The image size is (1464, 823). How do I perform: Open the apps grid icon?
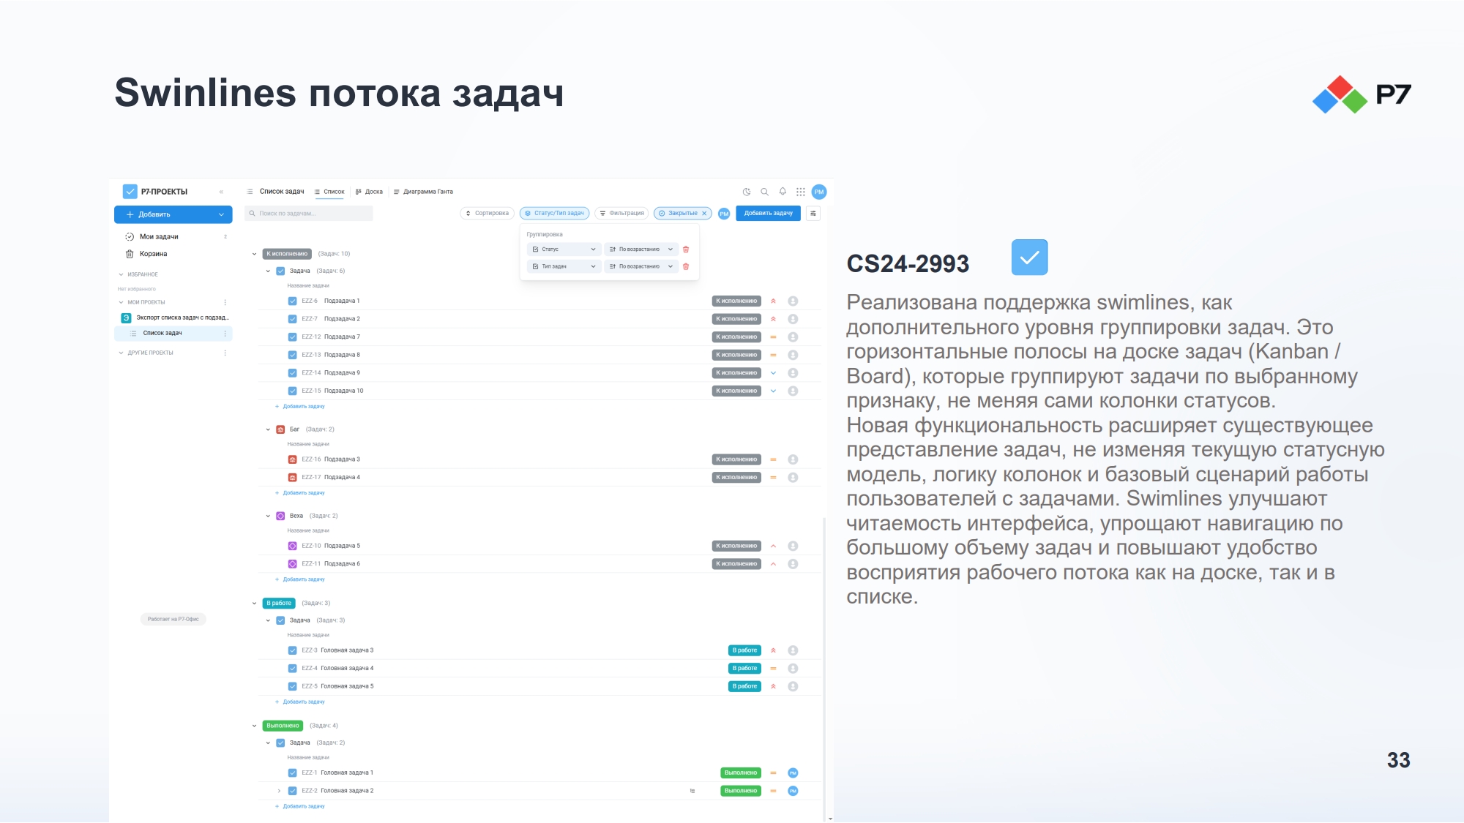(x=801, y=192)
